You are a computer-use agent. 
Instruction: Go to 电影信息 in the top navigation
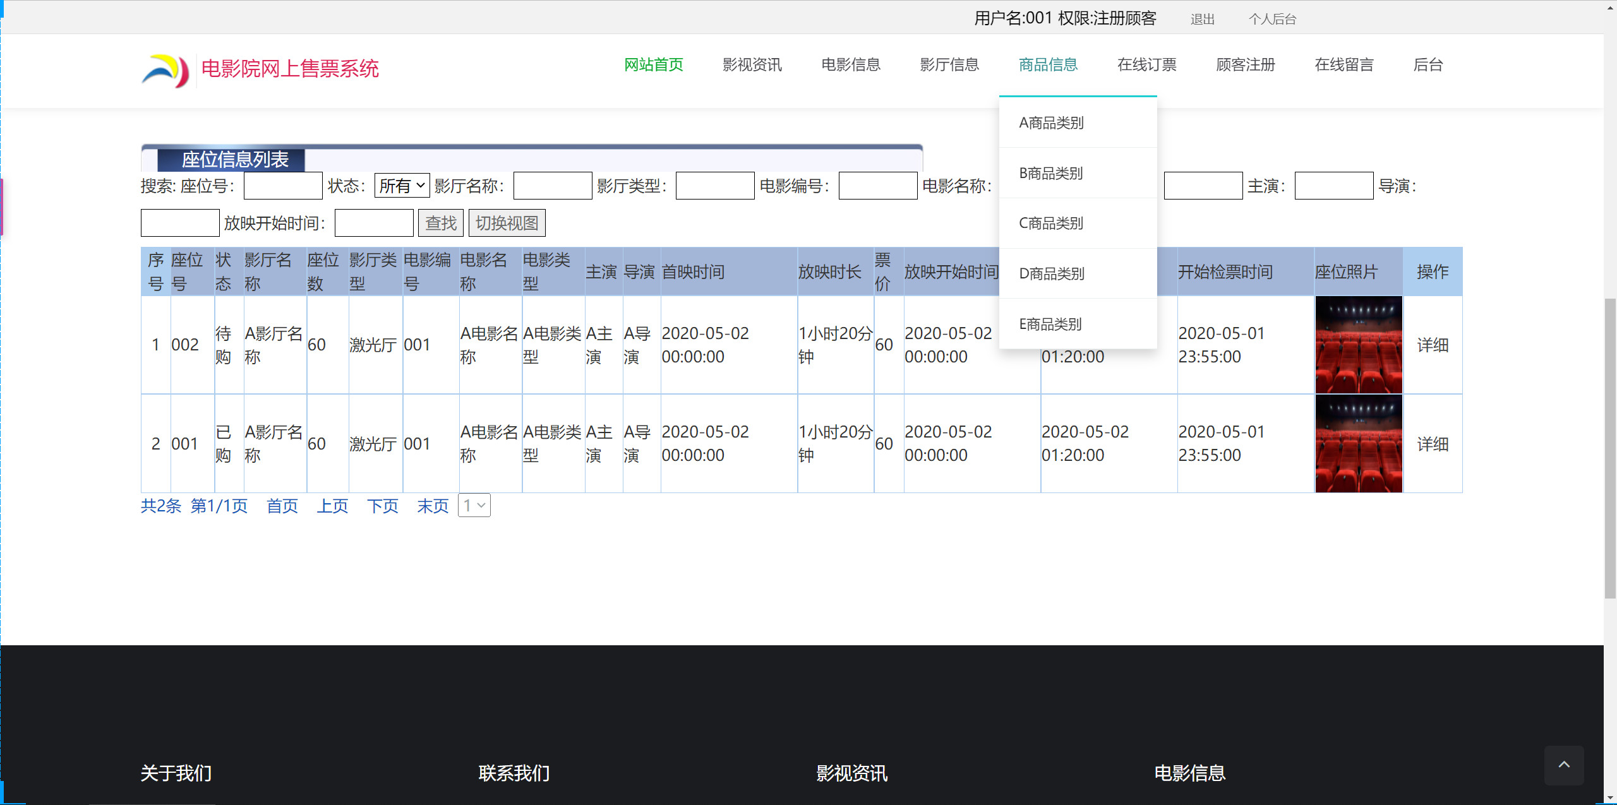(850, 64)
